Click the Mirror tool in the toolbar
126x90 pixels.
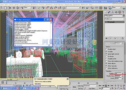tap(83, 8)
